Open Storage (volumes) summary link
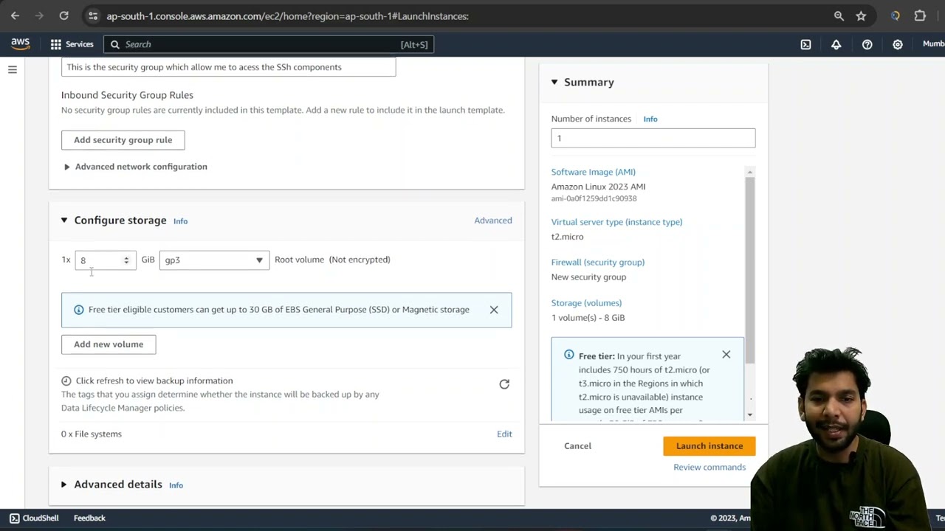The width and height of the screenshot is (945, 531). pyautogui.click(x=586, y=303)
